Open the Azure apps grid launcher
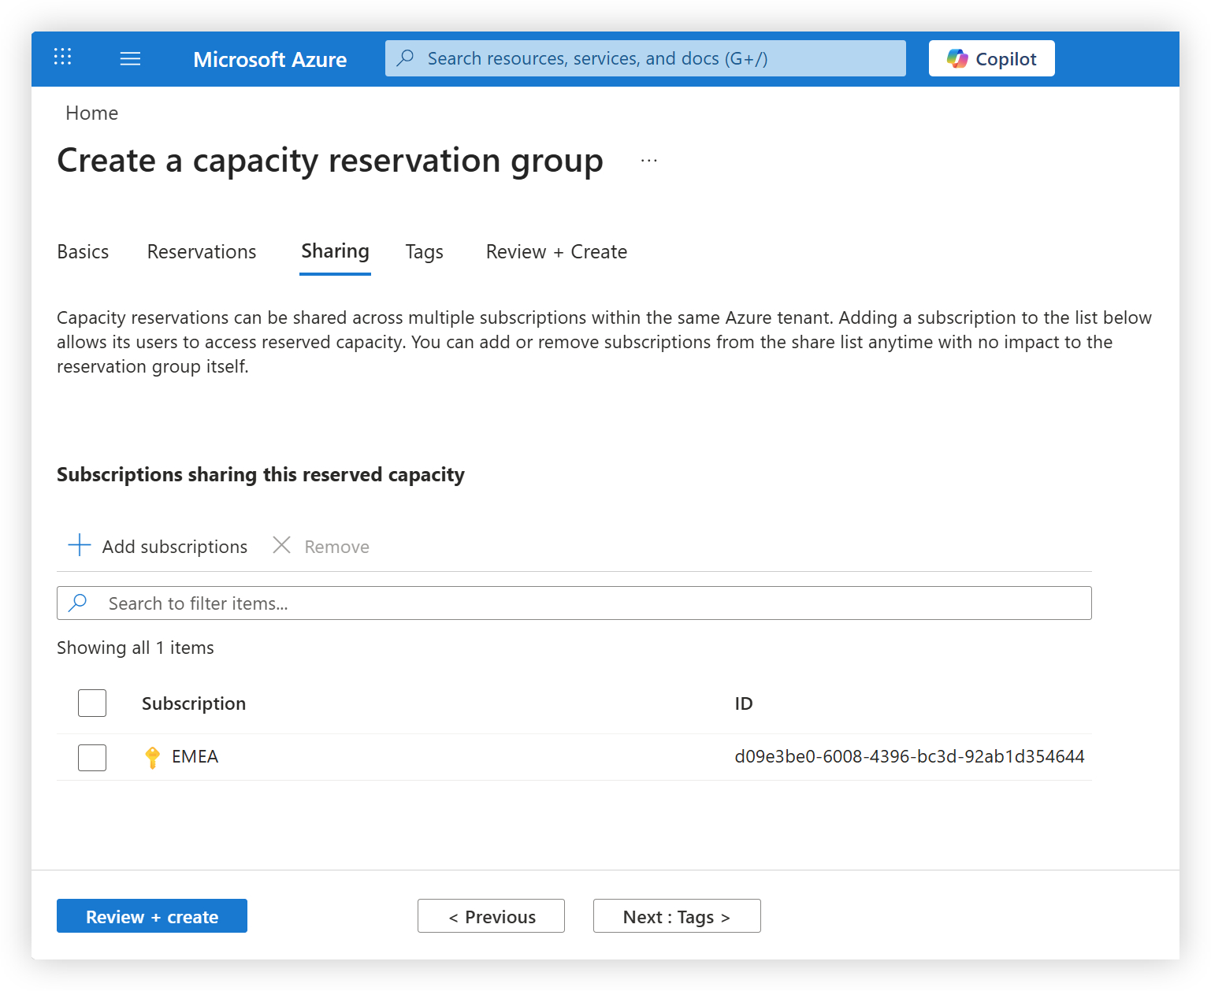 tap(62, 57)
